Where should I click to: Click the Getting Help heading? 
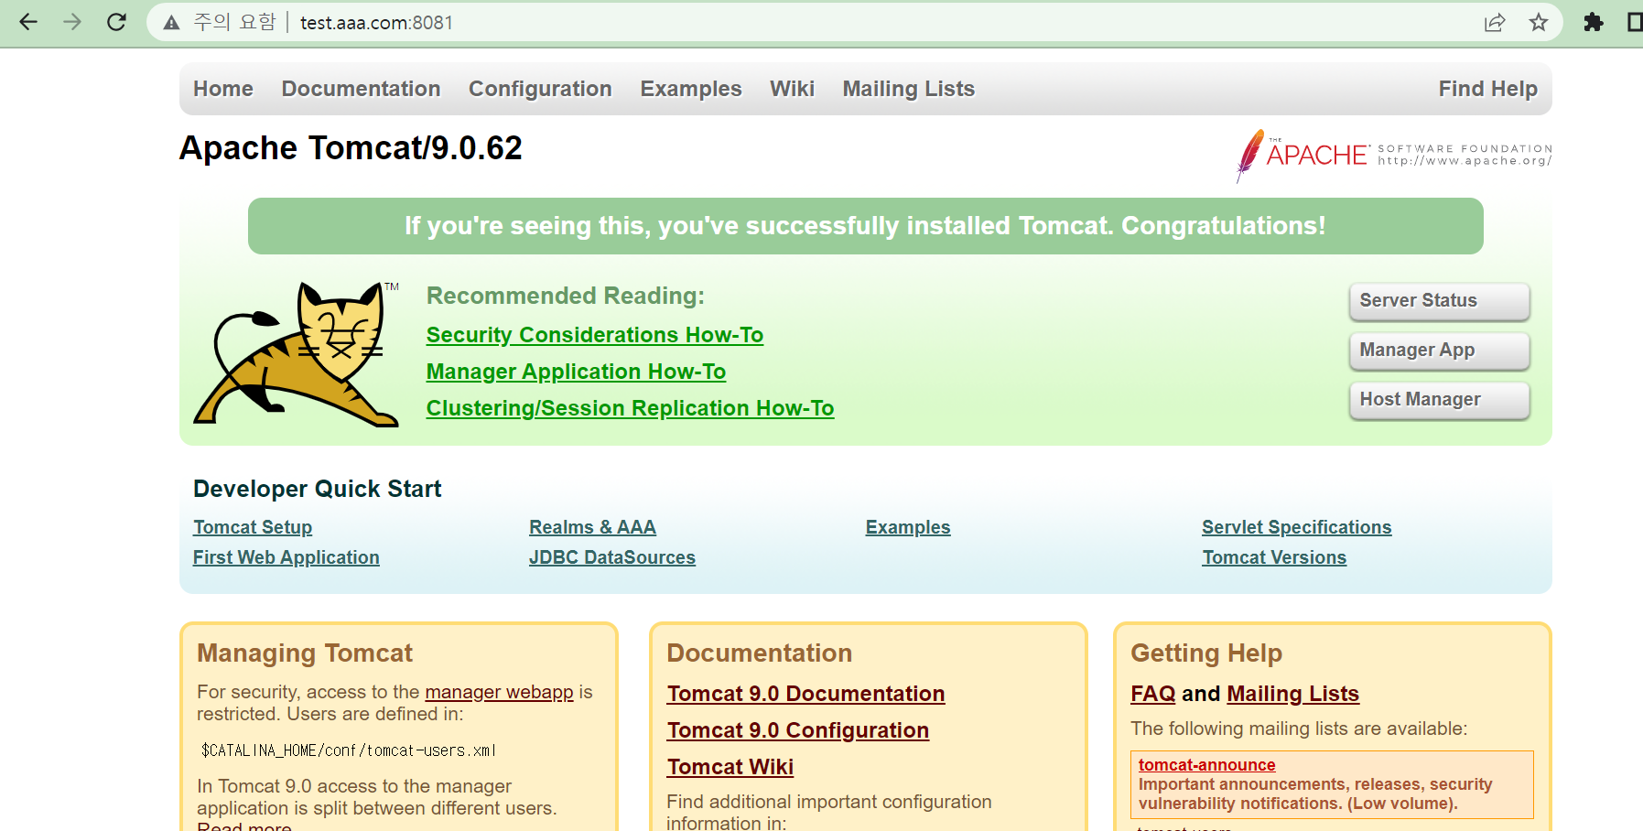coord(1206,653)
